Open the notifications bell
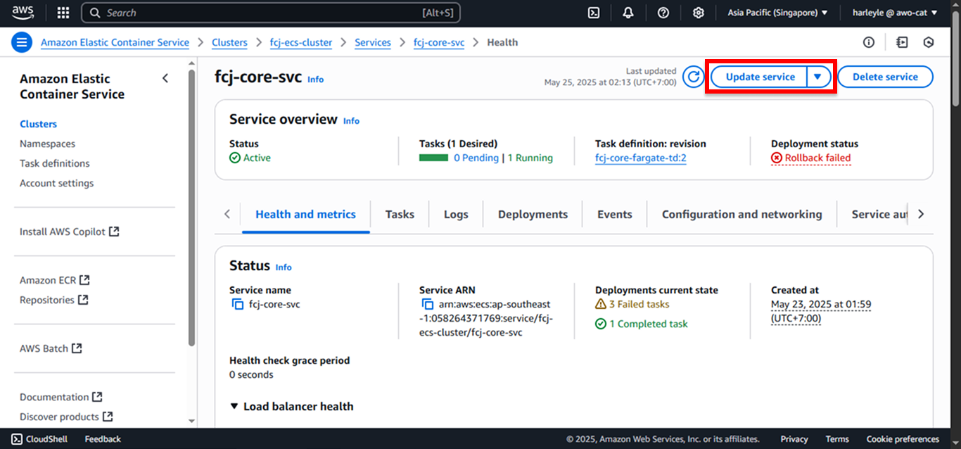 pyautogui.click(x=628, y=13)
